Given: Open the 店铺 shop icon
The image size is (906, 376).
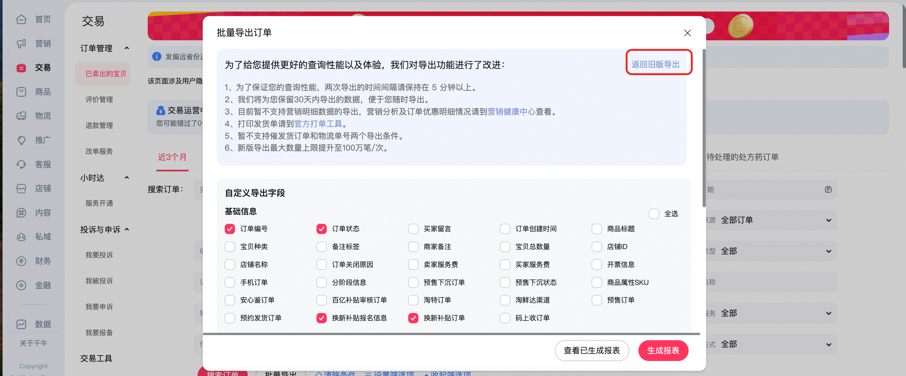Looking at the screenshot, I should click(21, 189).
